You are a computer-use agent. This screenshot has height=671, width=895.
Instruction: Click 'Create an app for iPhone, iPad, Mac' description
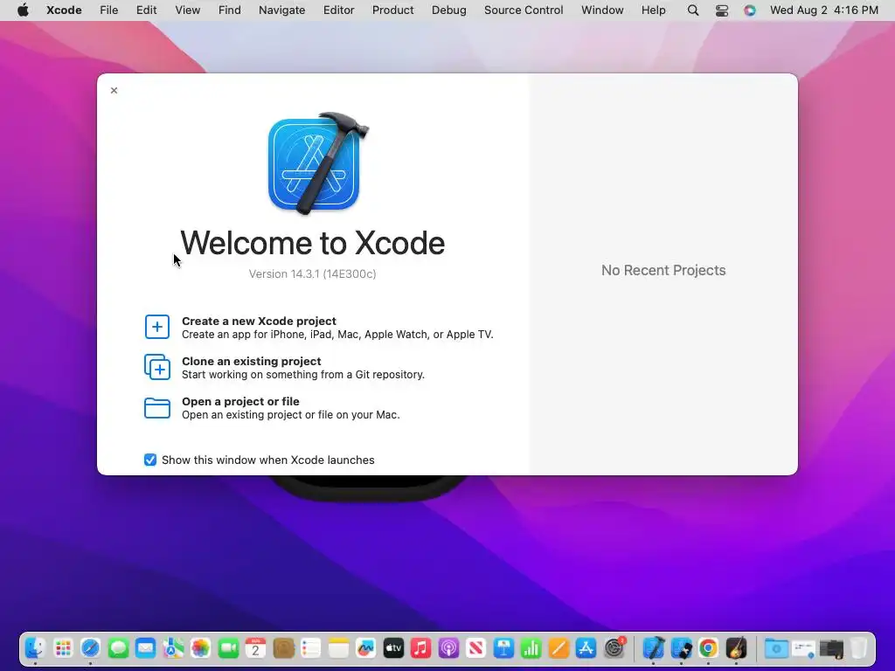click(337, 335)
